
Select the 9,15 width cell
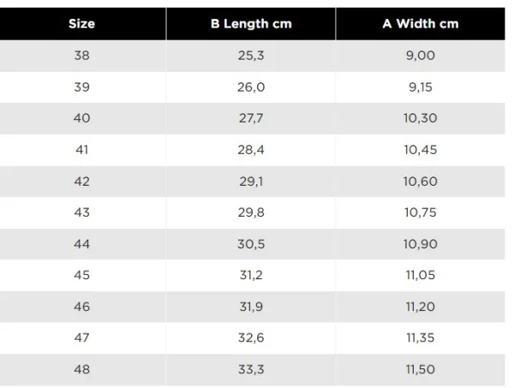click(420, 87)
